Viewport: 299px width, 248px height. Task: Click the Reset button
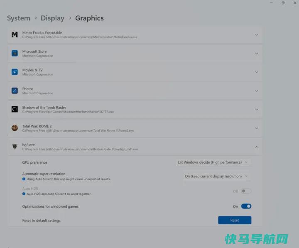pyautogui.click(x=235, y=220)
